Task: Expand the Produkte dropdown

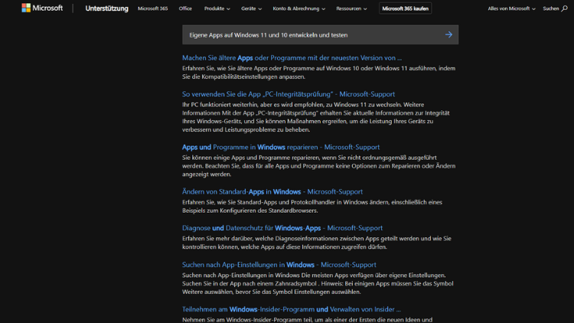Action: [x=217, y=8]
